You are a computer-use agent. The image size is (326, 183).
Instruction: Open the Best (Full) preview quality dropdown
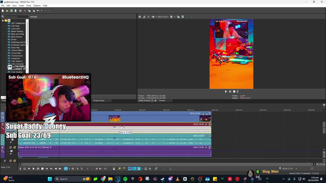click(163, 17)
